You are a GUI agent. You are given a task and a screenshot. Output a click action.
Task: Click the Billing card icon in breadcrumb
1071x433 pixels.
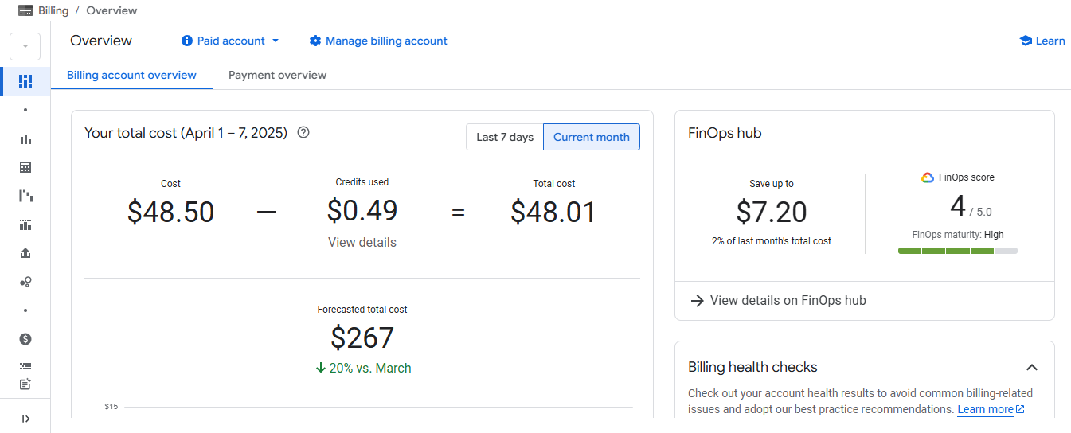click(25, 10)
